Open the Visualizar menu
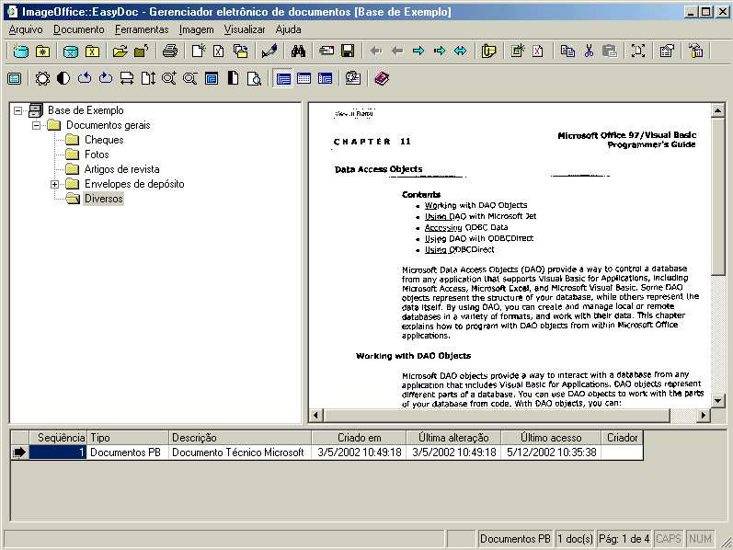 (245, 29)
